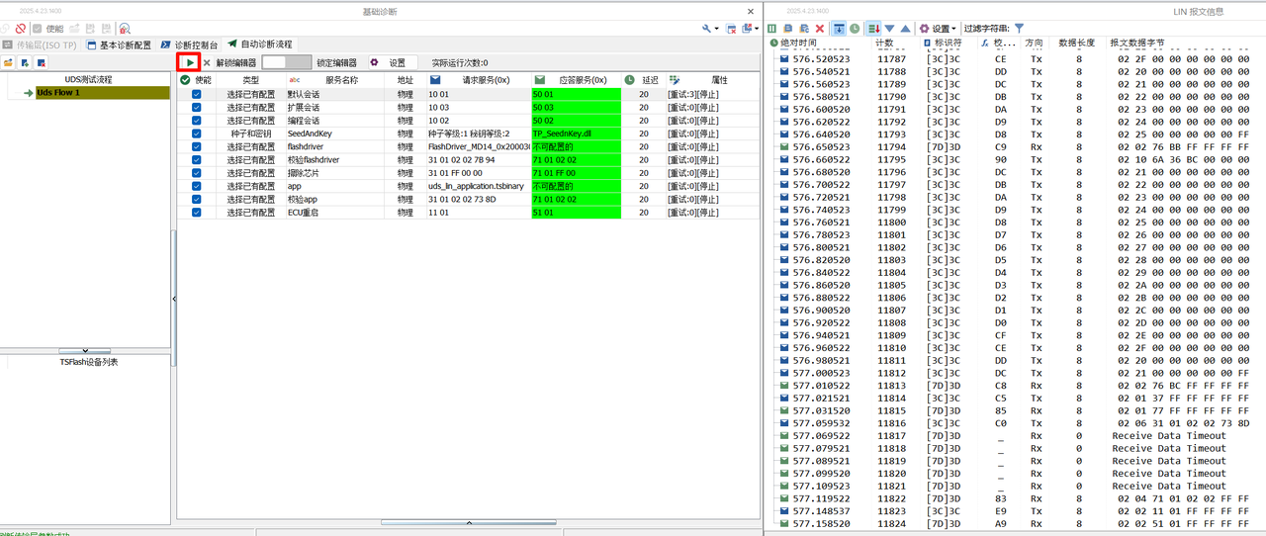Image resolution: width=1266 pixels, height=536 pixels.
Task: Delete the UDS flow with the red-x icon
Action: pos(41,62)
